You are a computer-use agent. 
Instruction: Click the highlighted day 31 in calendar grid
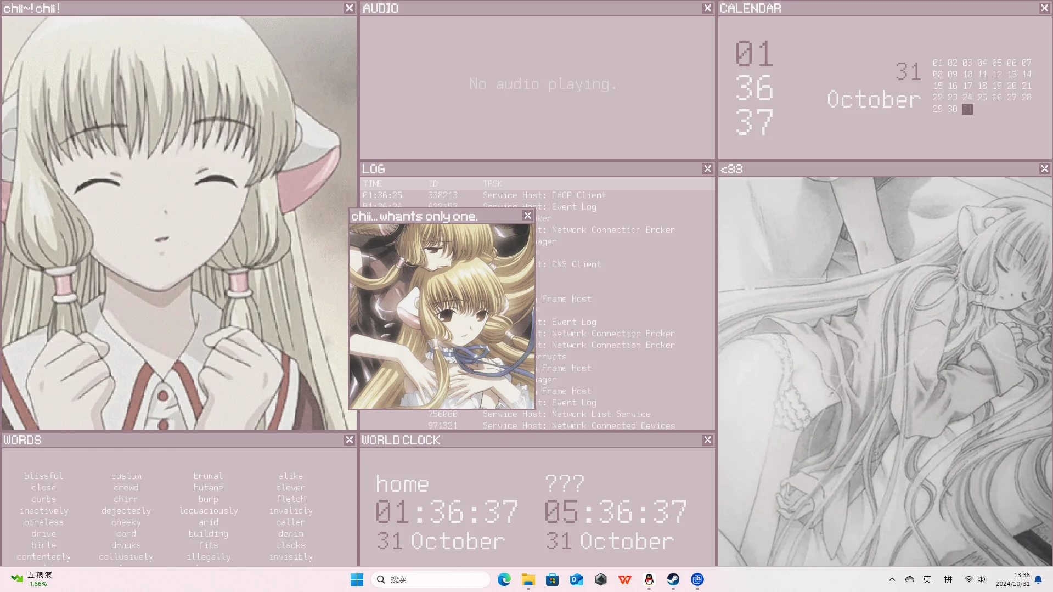[x=967, y=109]
